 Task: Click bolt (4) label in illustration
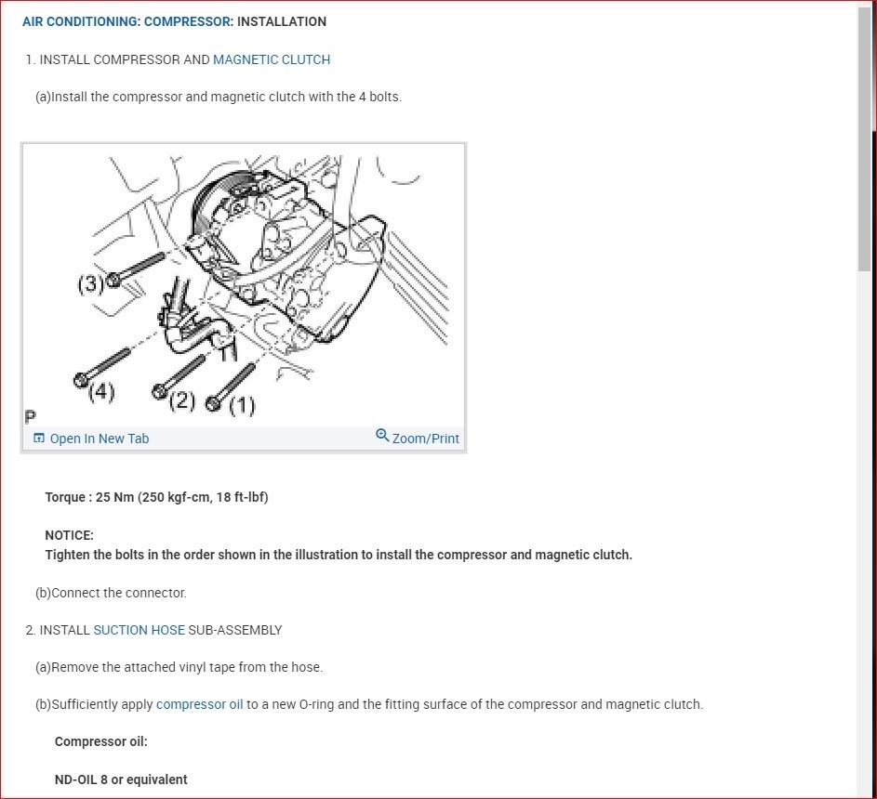[101, 390]
